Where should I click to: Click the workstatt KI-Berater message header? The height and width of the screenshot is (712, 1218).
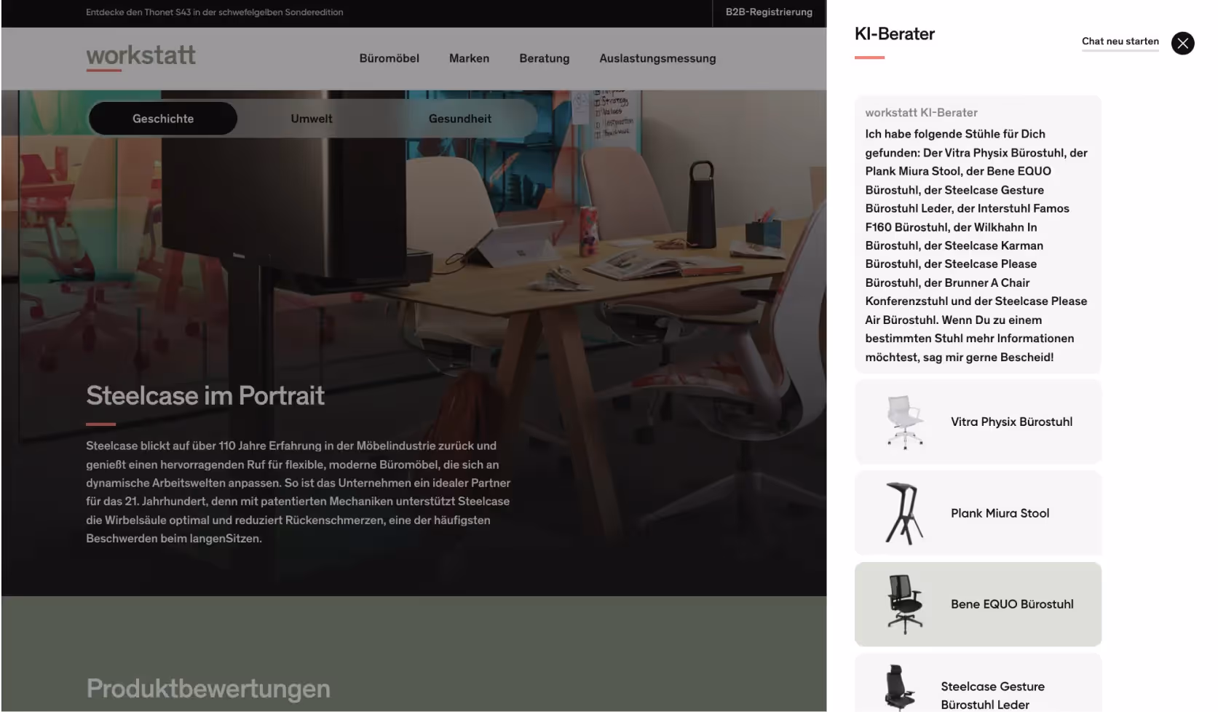pyautogui.click(x=921, y=113)
